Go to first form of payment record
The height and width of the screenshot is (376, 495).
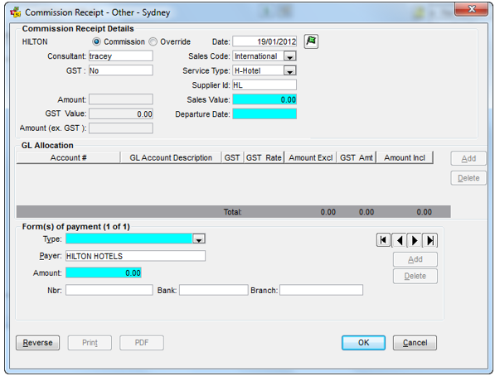(x=383, y=240)
